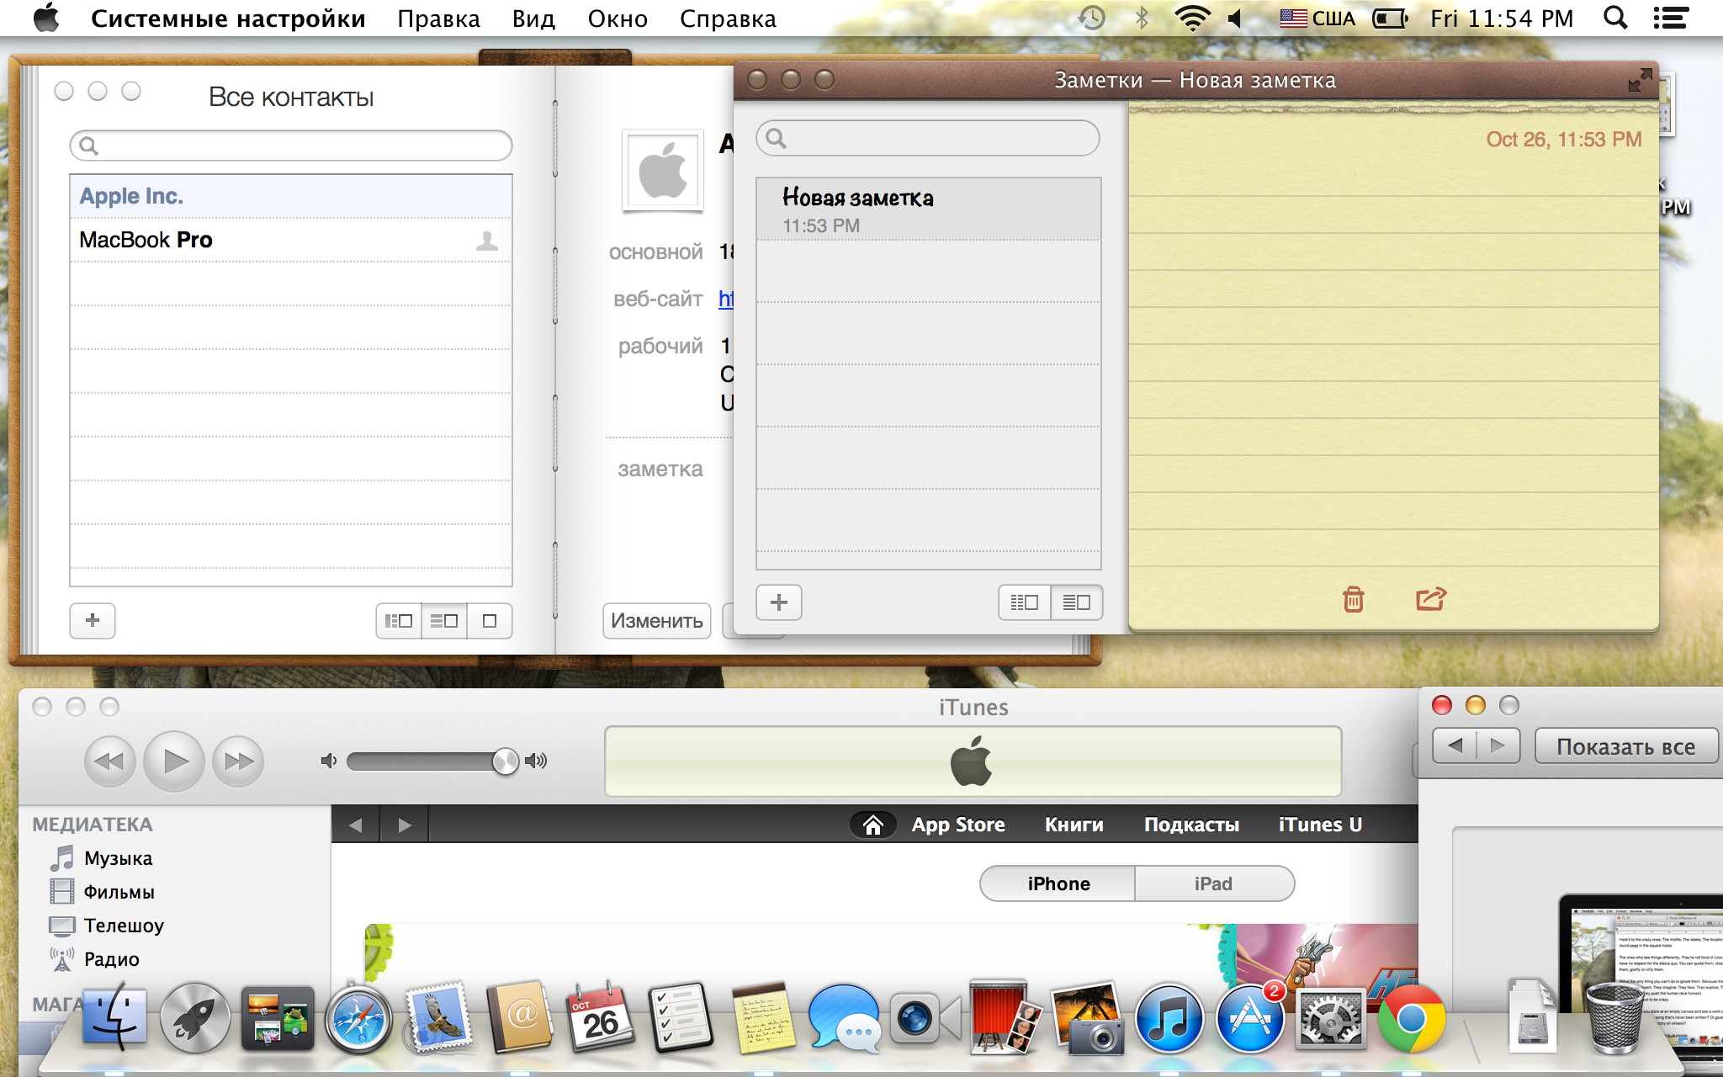1723x1077 pixels.
Task: Open Time Machine menu bar icon
Action: tap(1092, 18)
